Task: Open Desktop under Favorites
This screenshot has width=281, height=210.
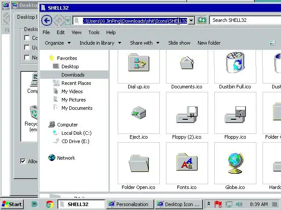Action: tap(70, 66)
